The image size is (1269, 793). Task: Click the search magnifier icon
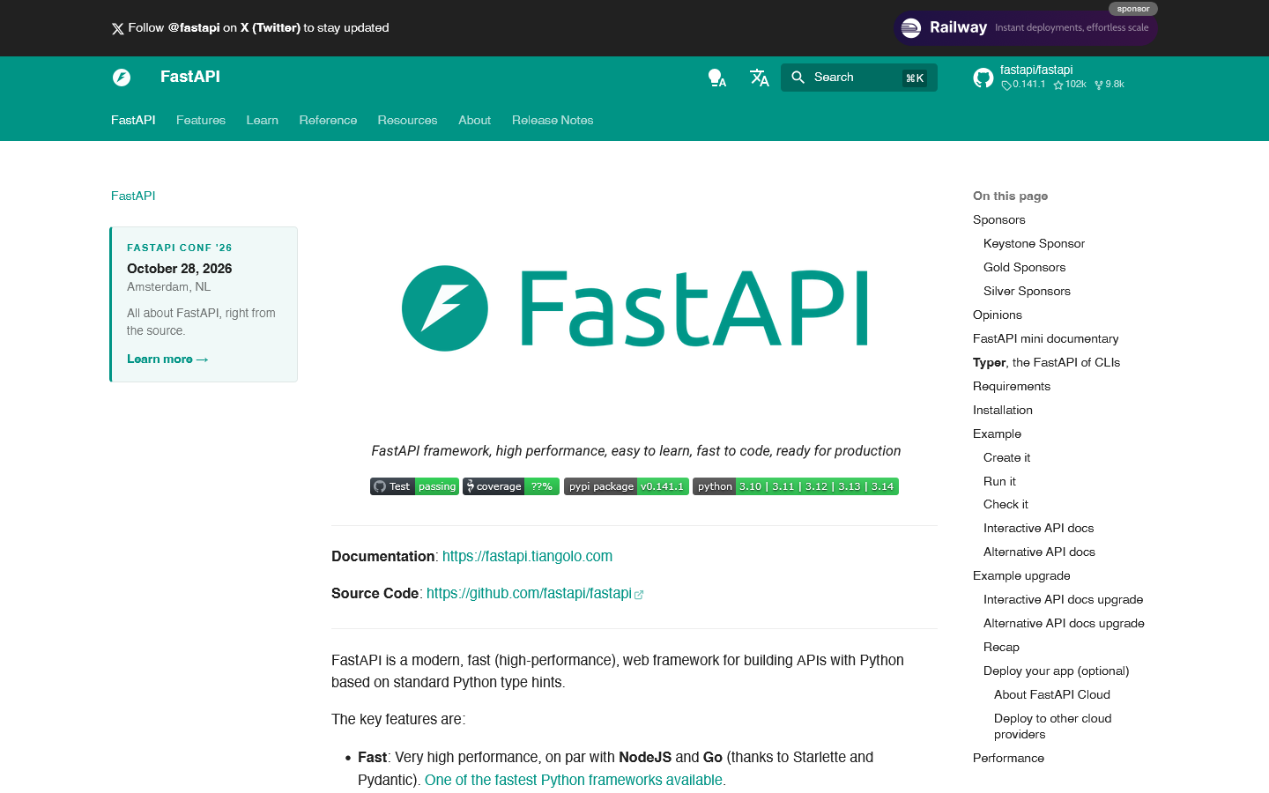coord(798,78)
